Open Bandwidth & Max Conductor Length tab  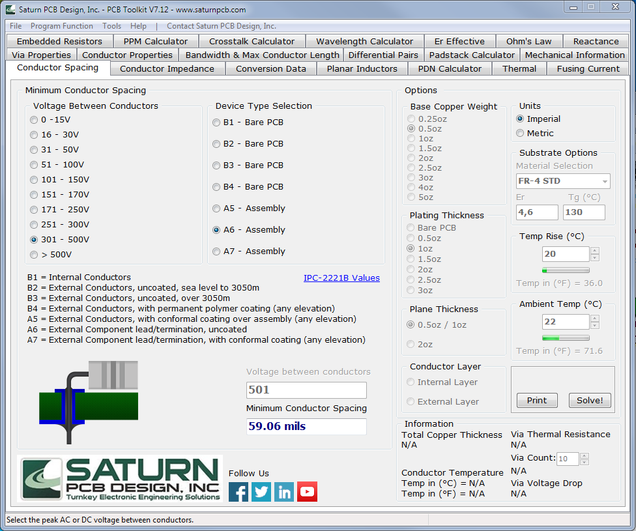tap(263, 55)
